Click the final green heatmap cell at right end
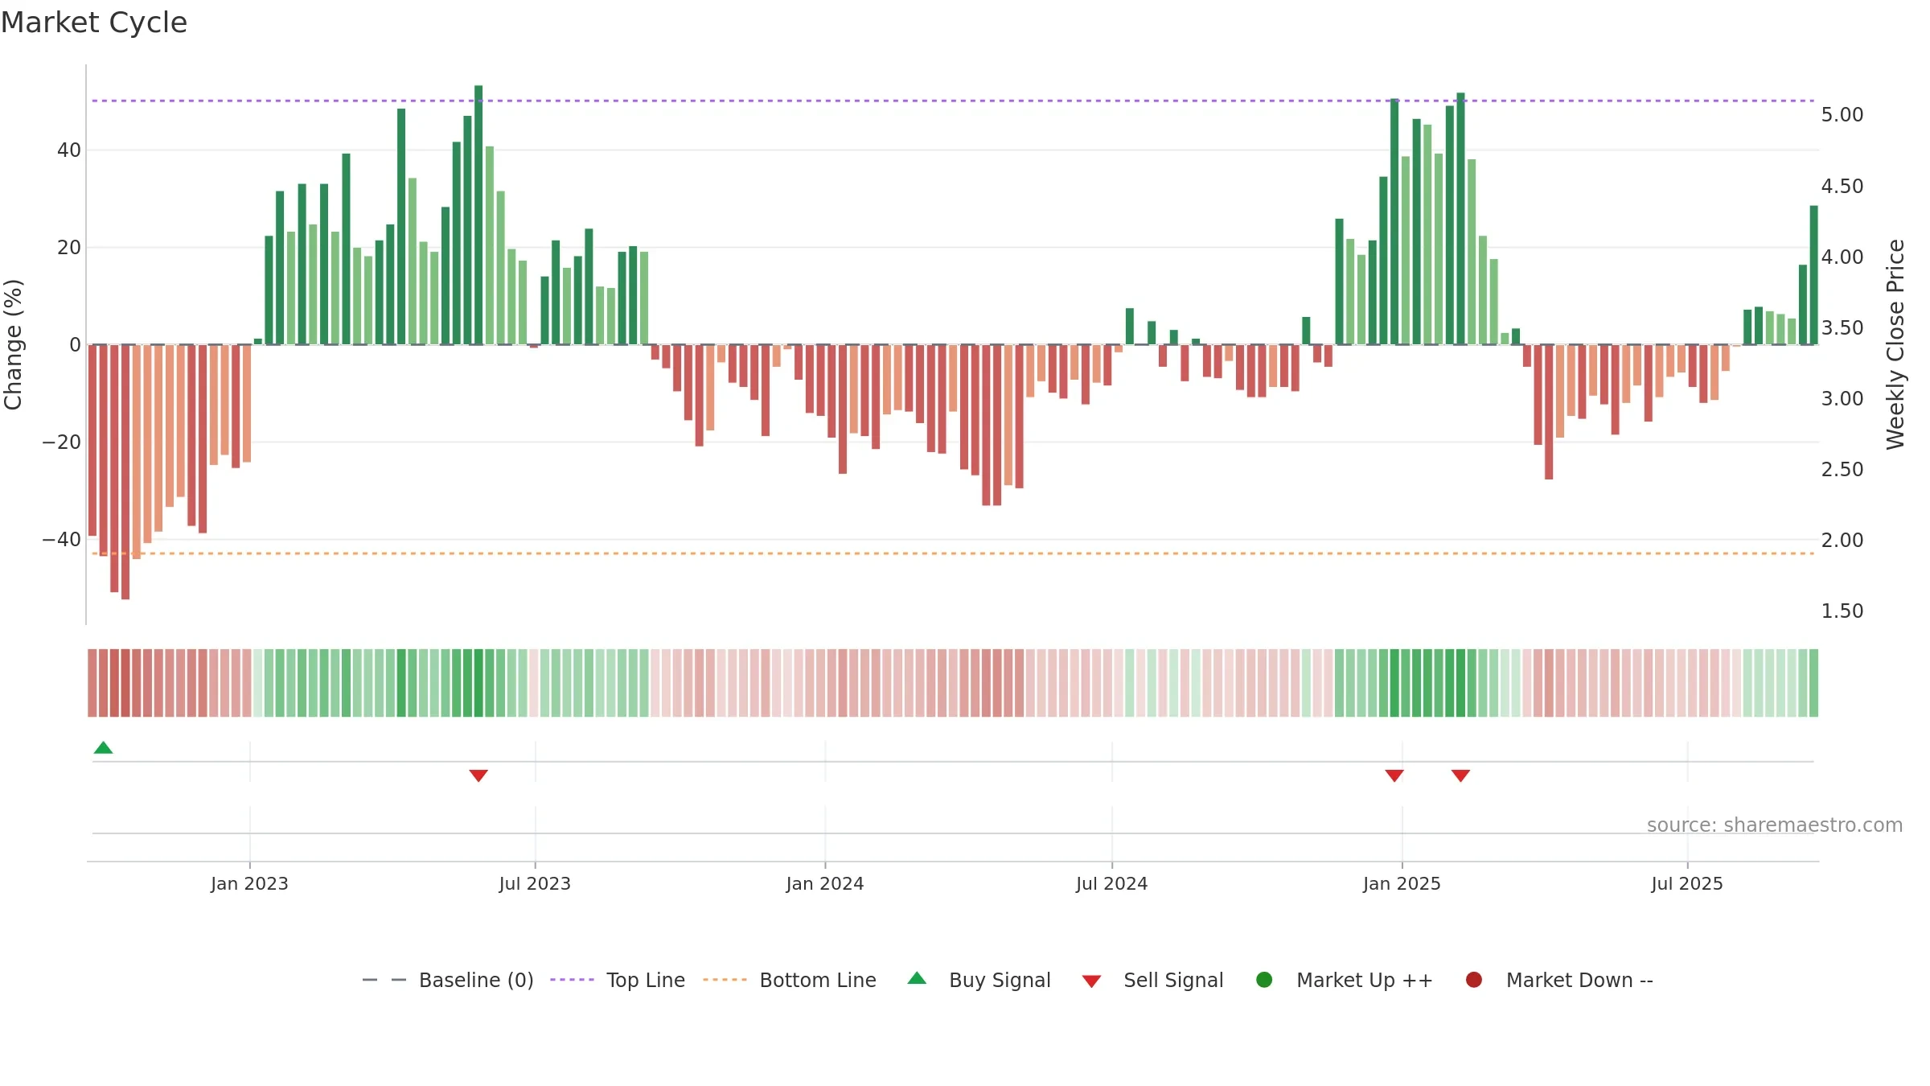This screenshot has height=1086, width=1930. [1813, 683]
